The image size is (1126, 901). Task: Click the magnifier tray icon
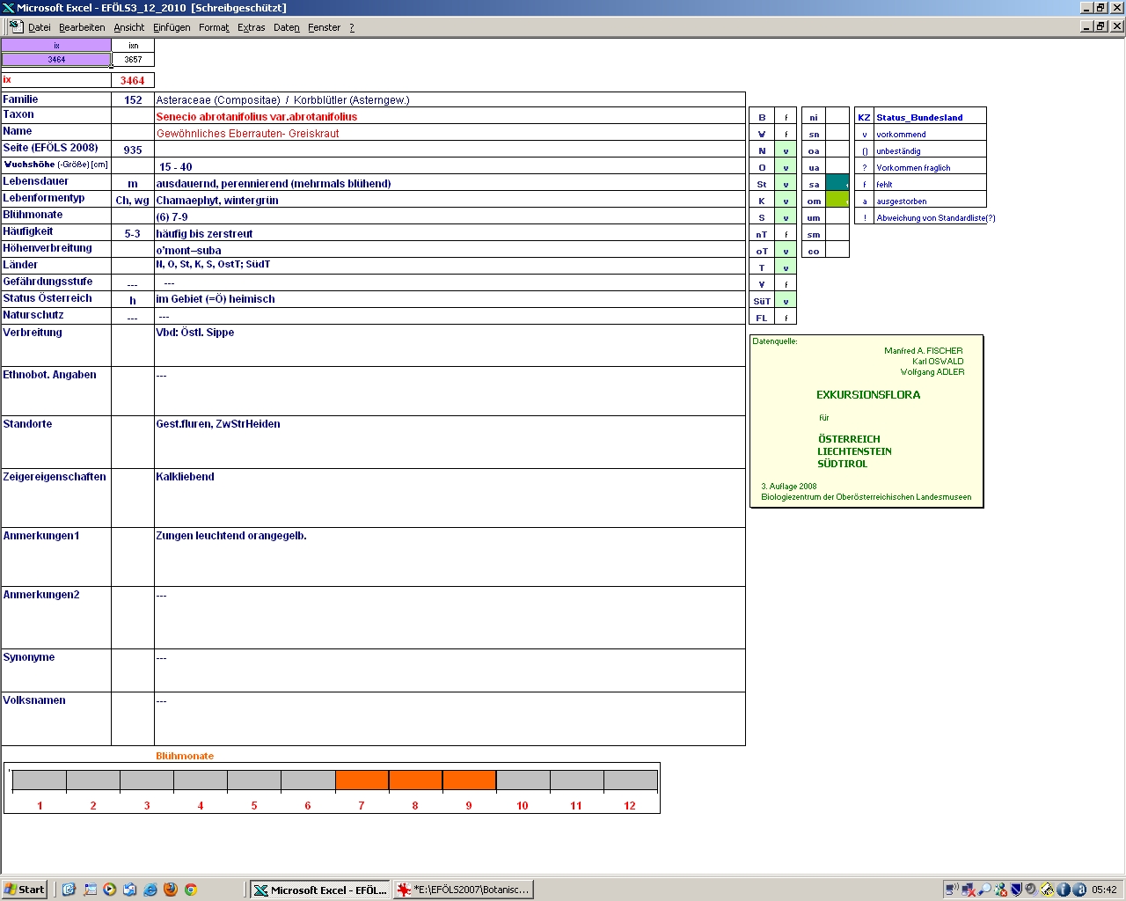(x=984, y=890)
